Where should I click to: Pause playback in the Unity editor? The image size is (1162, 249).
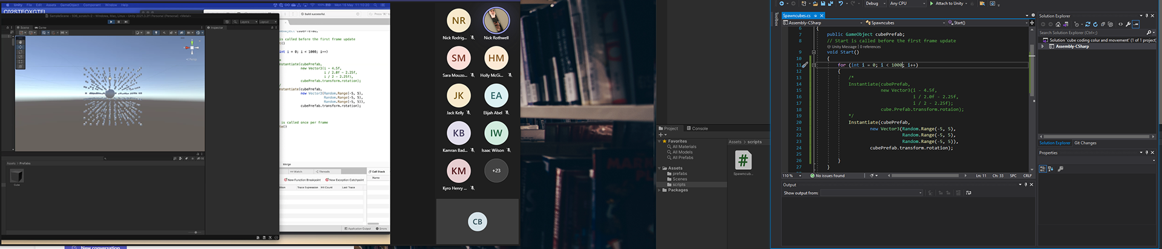(119, 22)
